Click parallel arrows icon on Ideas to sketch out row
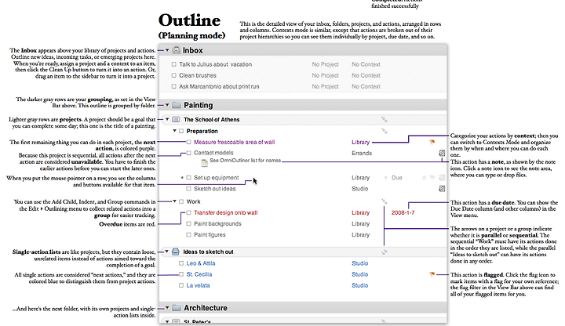This screenshot has width=565, height=326. 385,252
